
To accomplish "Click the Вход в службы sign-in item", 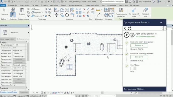I will tap(143, 2).
